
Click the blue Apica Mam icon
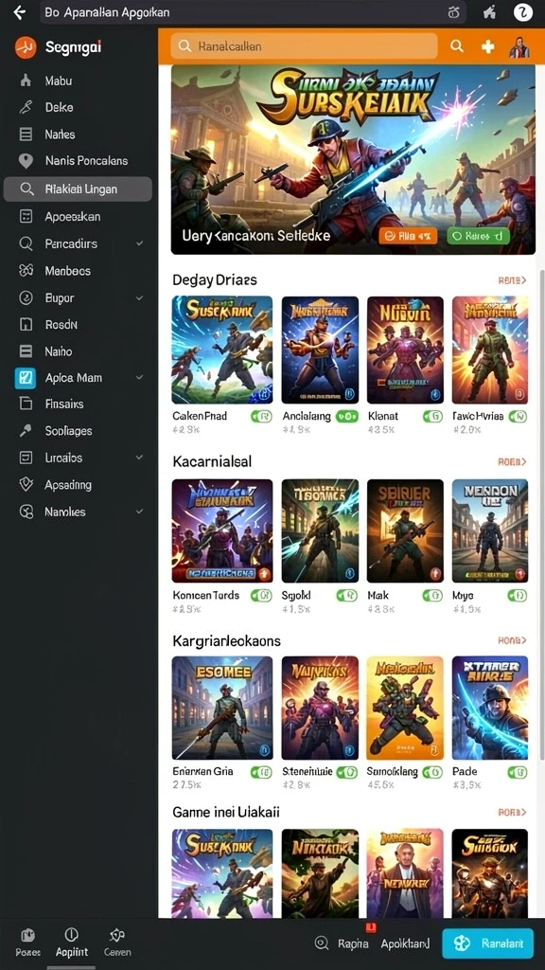(x=26, y=377)
